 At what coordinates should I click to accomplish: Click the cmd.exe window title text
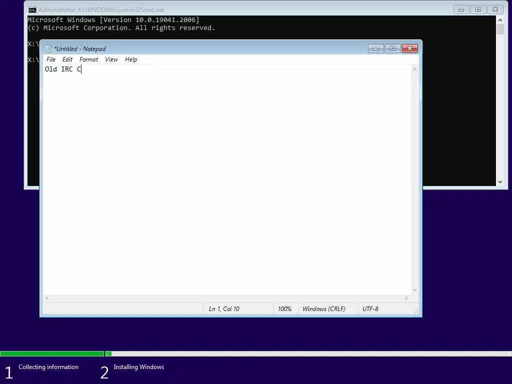[101, 10]
